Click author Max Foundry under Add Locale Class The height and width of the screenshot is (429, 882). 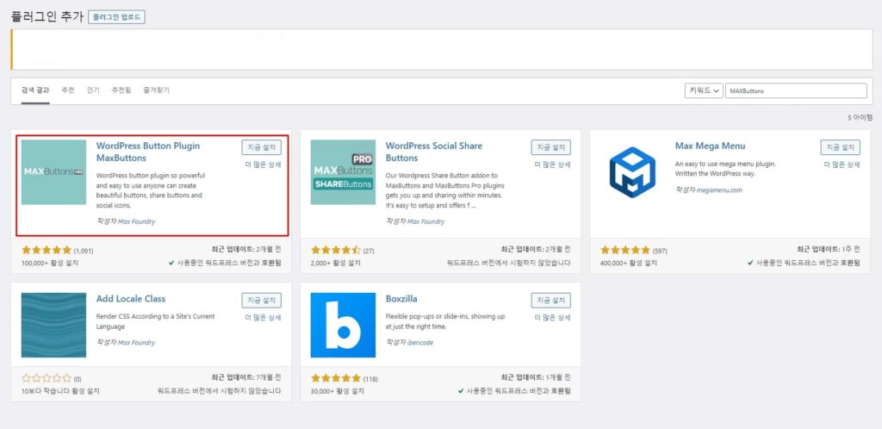pos(137,342)
